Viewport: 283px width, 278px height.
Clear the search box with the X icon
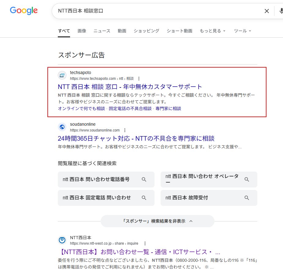coord(266,11)
